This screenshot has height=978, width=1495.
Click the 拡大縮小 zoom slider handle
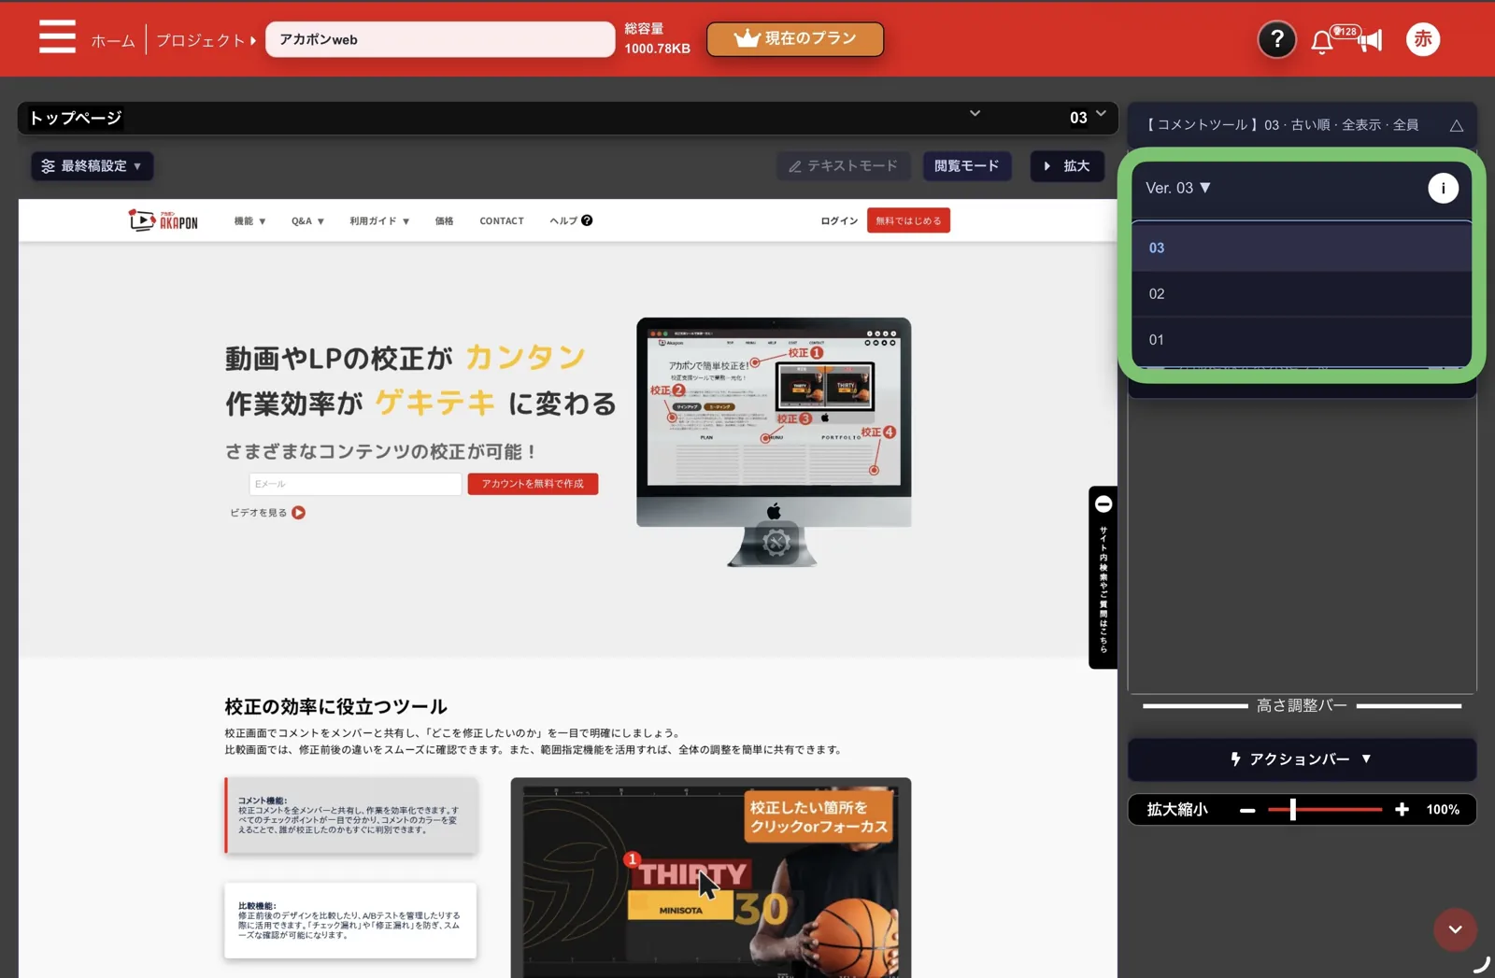click(x=1293, y=810)
